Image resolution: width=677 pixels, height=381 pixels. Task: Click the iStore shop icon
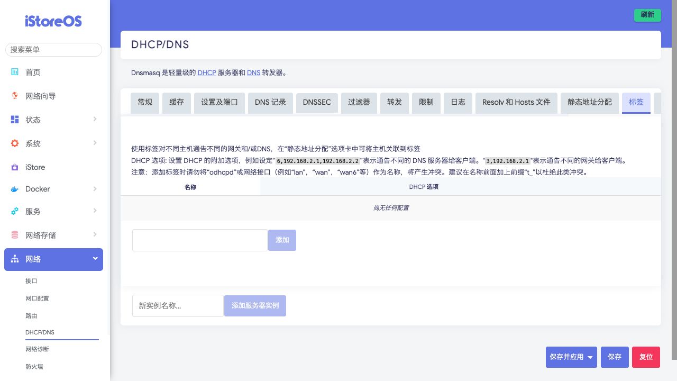point(15,167)
